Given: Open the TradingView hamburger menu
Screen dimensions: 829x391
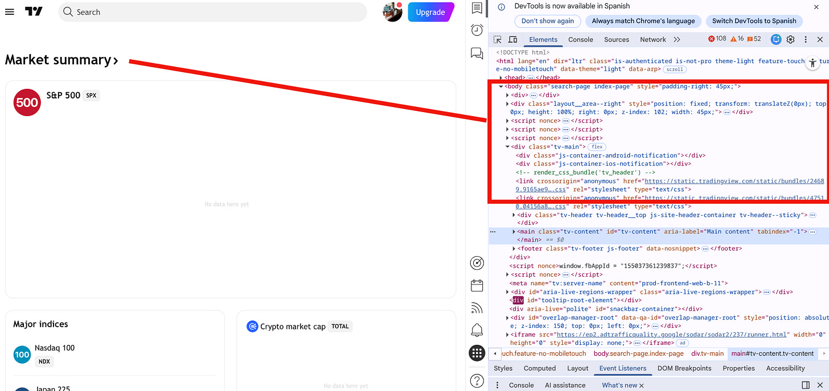Looking at the screenshot, I should (x=9, y=12).
